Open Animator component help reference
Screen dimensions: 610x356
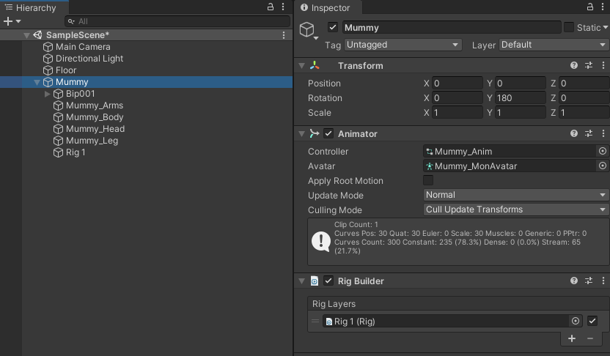pyautogui.click(x=574, y=133)
